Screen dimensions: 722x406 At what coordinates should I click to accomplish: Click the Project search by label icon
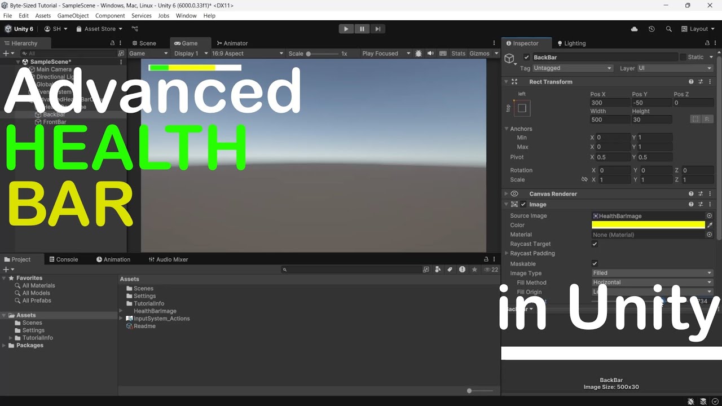[450, 270]
